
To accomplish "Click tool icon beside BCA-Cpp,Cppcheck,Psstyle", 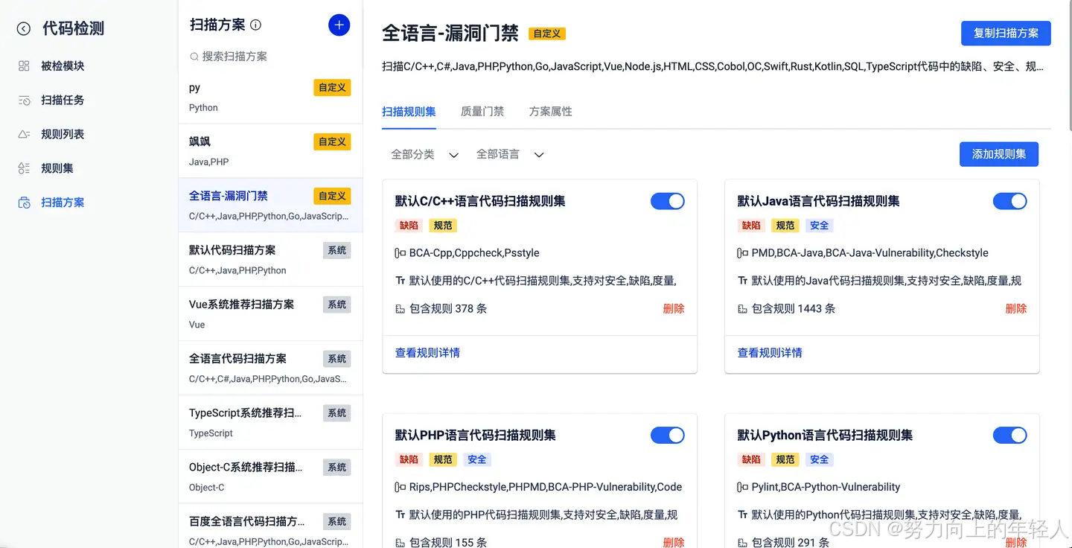I will (x=400, y=253).
